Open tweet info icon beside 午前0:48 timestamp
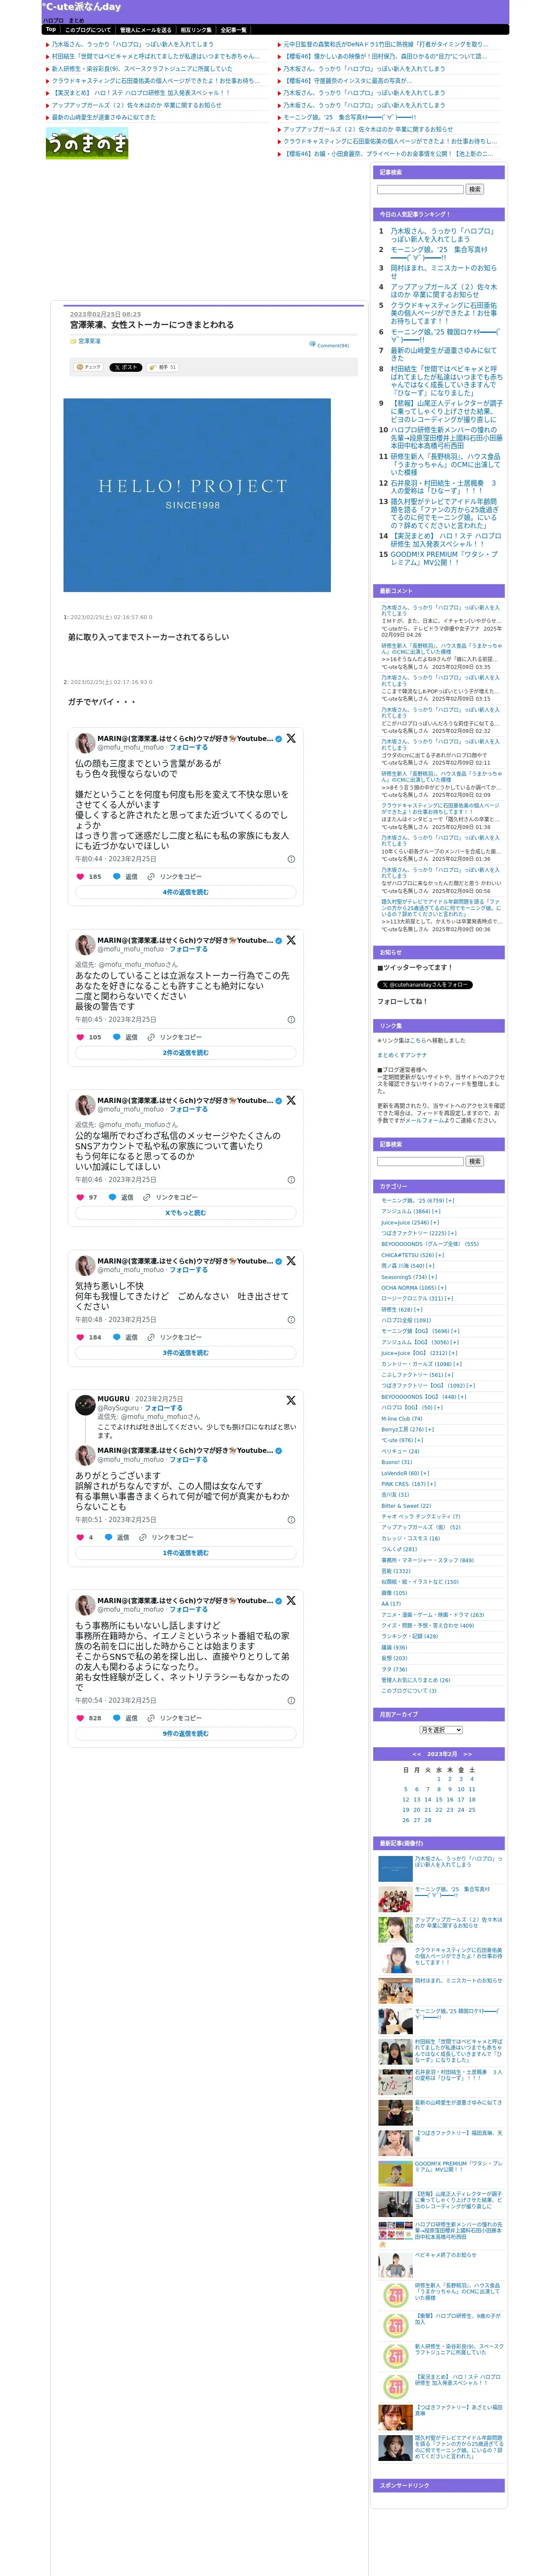Image resolution: width=551 pixels, height=2576 pixels. click(x=291, y=1320)
